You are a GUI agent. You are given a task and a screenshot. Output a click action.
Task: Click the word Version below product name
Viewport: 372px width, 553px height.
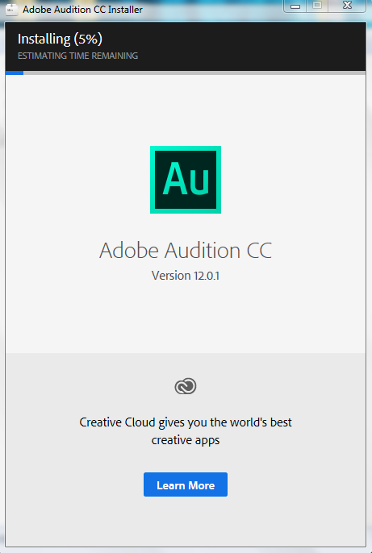click(171, 276)
